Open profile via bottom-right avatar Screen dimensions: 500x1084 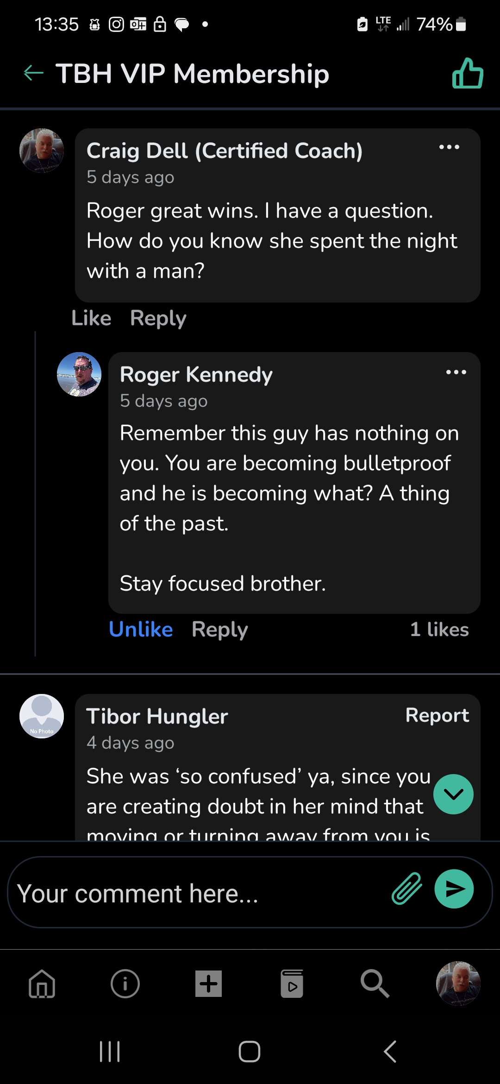point(458,983)
